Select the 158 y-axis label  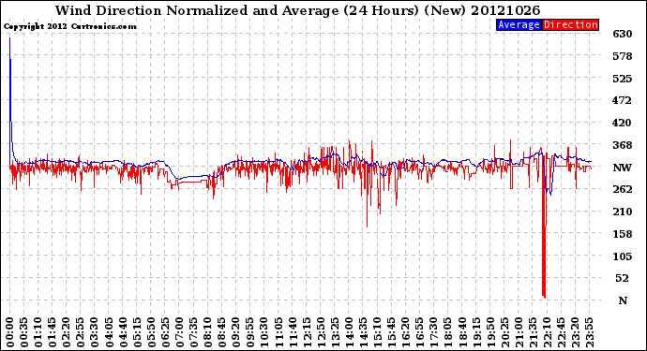(623, 234)
